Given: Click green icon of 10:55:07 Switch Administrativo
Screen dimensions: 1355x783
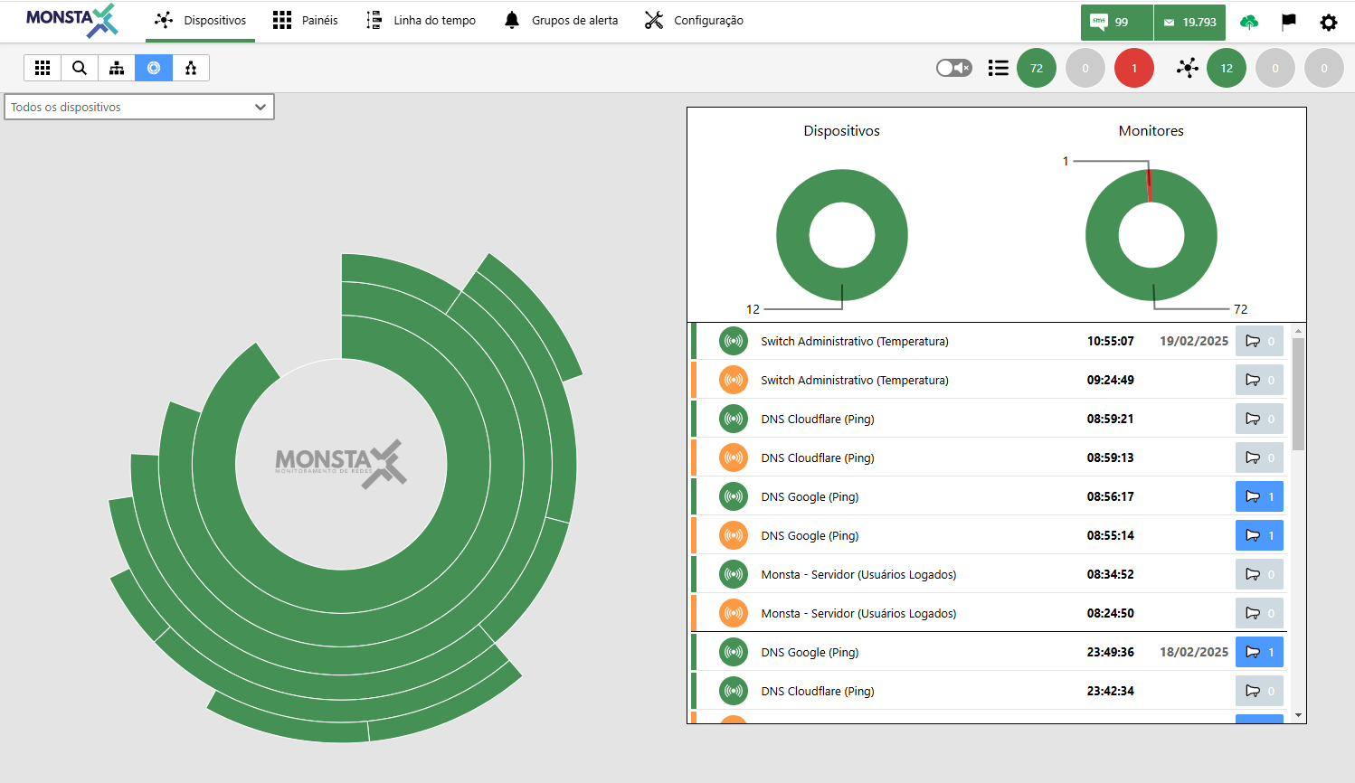Looking at the screenshot, I should (x=734, y=341).
